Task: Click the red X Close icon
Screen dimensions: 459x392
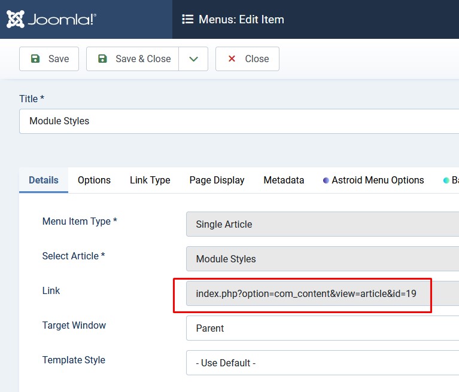Action: click(x=232, y=59)
